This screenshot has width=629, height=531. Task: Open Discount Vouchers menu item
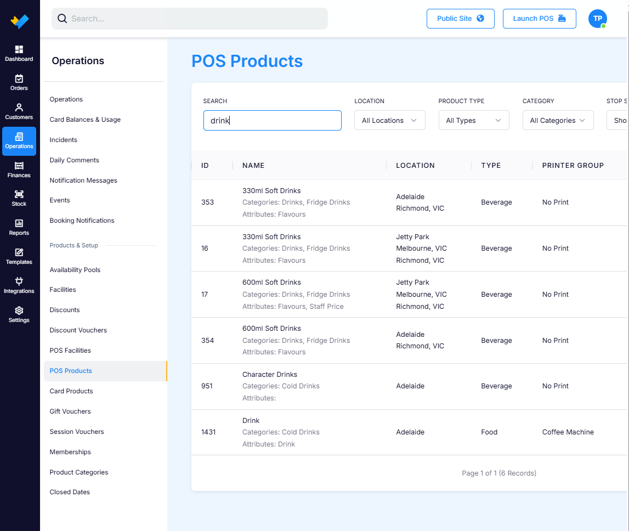click(x=78, y=330)
